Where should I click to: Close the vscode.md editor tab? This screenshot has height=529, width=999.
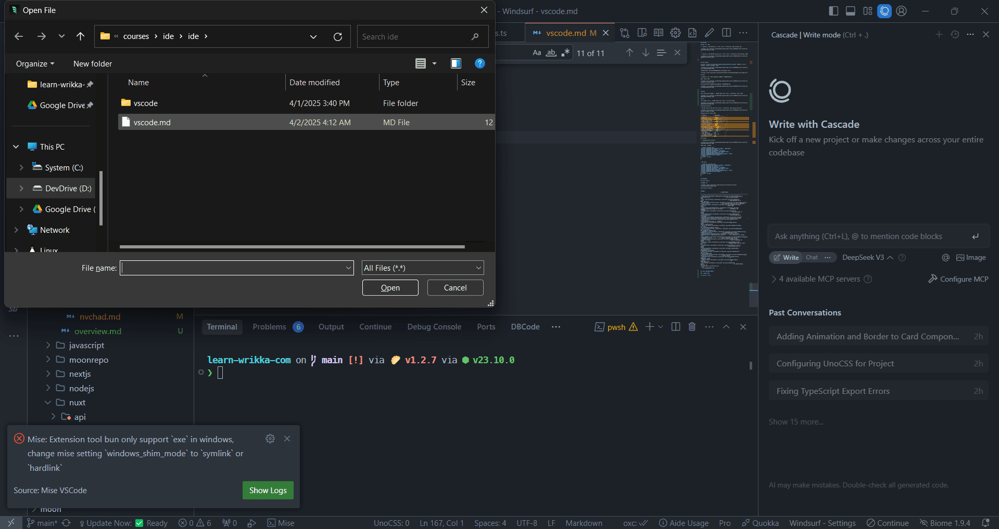point(606,33)
